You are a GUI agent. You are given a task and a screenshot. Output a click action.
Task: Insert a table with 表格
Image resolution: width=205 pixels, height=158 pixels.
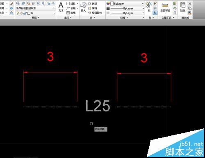pos(71,13)
